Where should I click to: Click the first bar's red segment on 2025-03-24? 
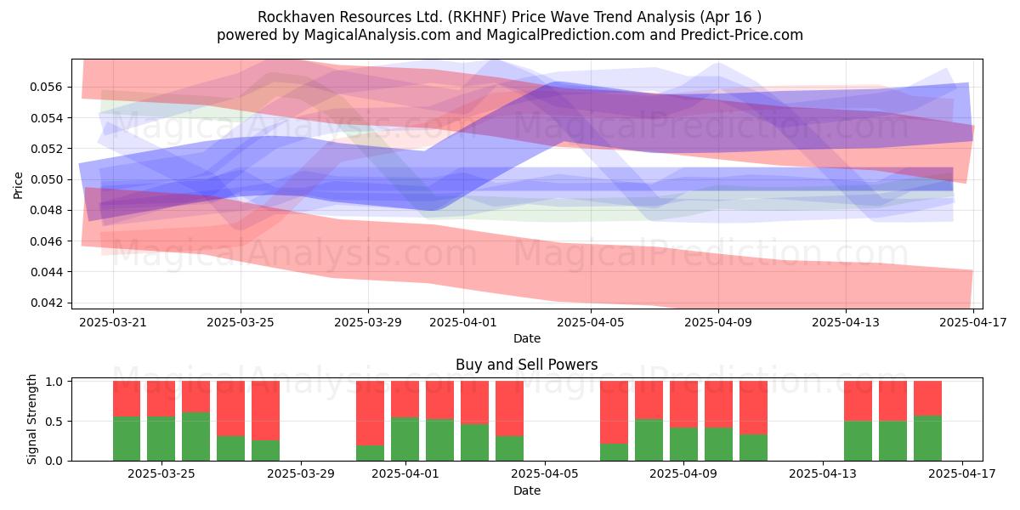[x=127, y=399]
